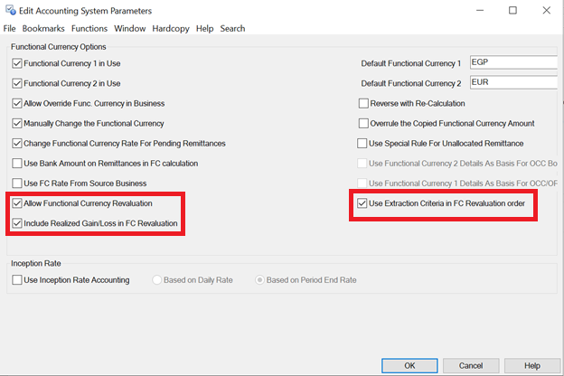This screenshot has height=376, width=564.
Task: Open the Search menu
Action: 232,29
